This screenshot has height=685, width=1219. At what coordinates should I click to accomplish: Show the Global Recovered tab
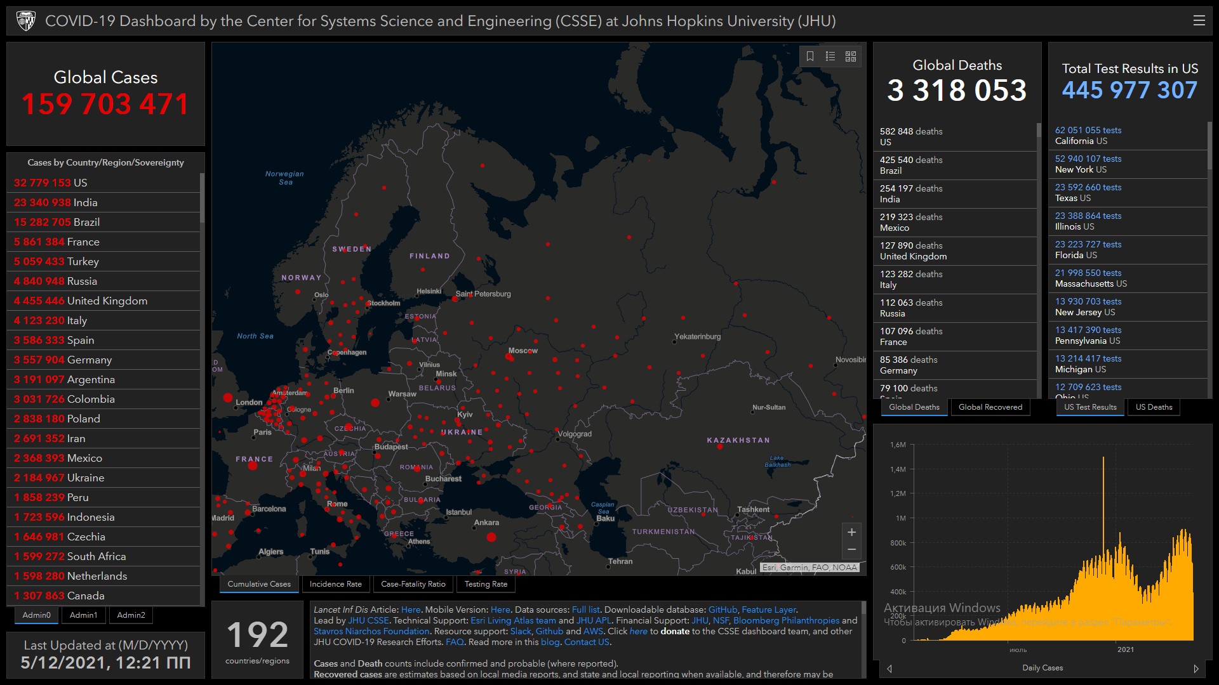[990, 407]
